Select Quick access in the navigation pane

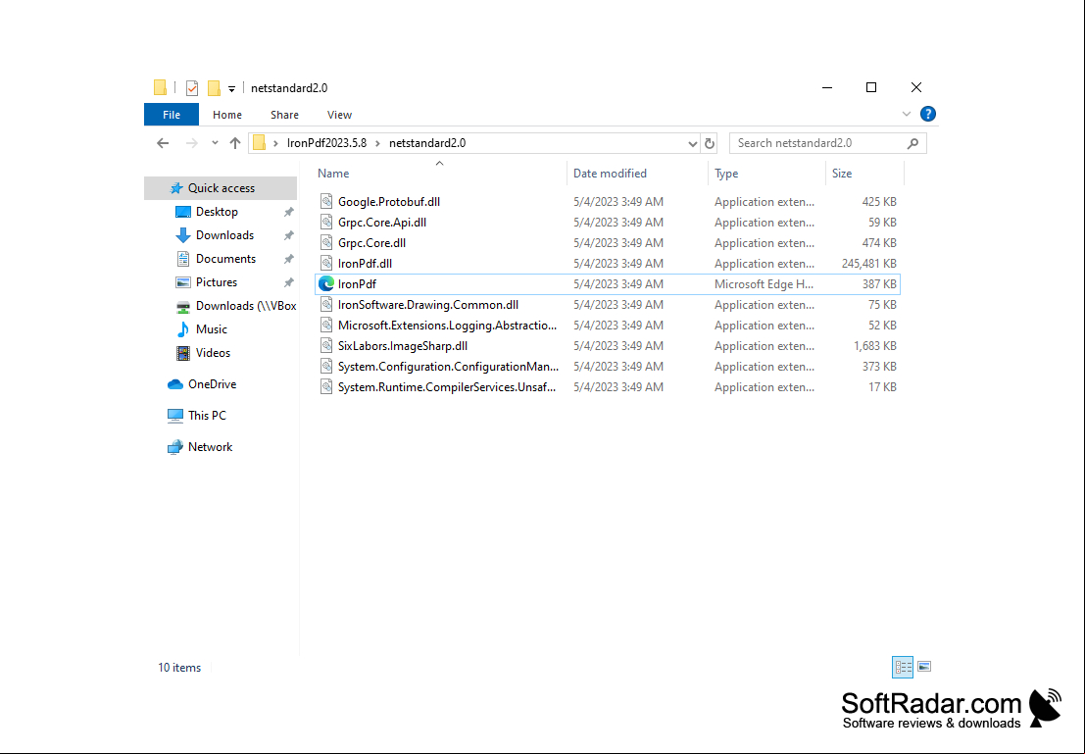pos(221,188)
